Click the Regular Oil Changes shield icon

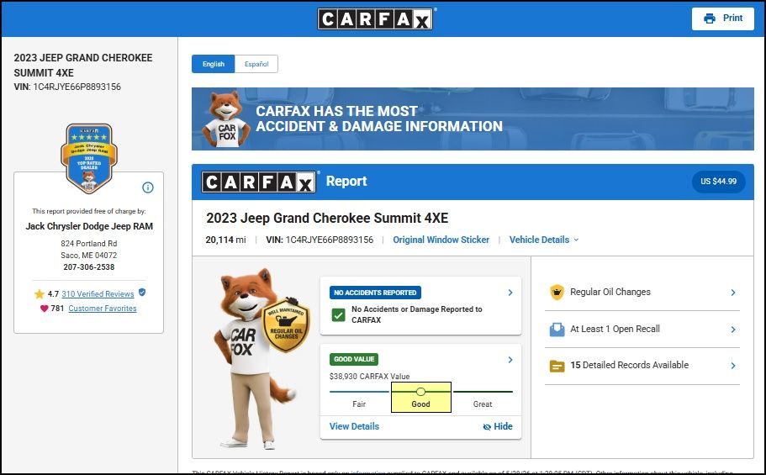click(557, 293)
